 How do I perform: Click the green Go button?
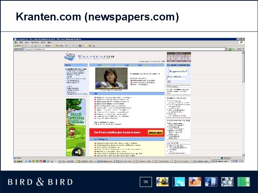[x=231, y=49]
